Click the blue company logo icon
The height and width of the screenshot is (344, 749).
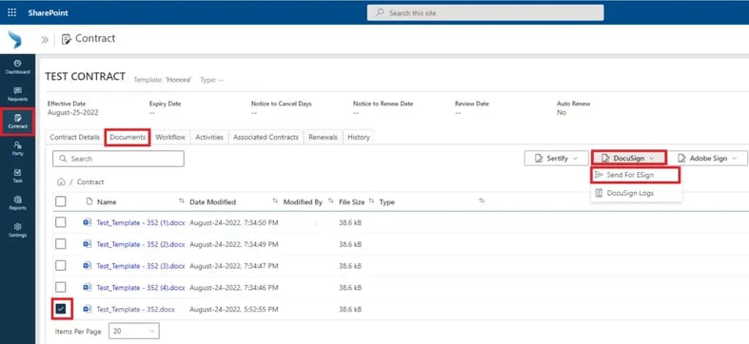pos(15,40)
